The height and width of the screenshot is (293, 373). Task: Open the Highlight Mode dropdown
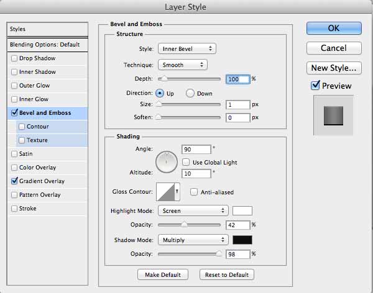[193, 211]
